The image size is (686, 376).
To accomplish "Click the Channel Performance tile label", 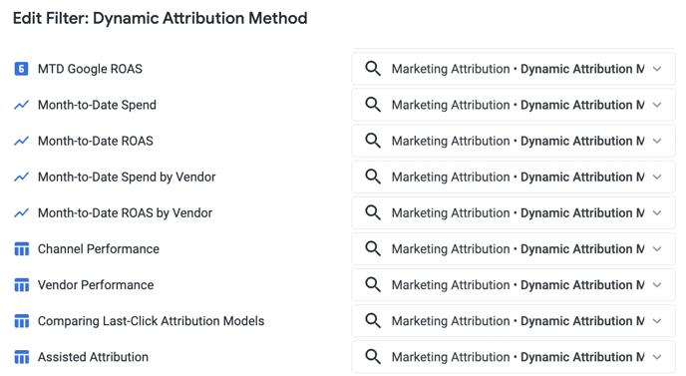I will (99, 249).
